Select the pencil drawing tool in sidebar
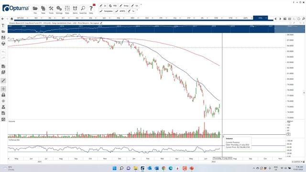This screenshot has width=306, height=172. click(3, 81)
